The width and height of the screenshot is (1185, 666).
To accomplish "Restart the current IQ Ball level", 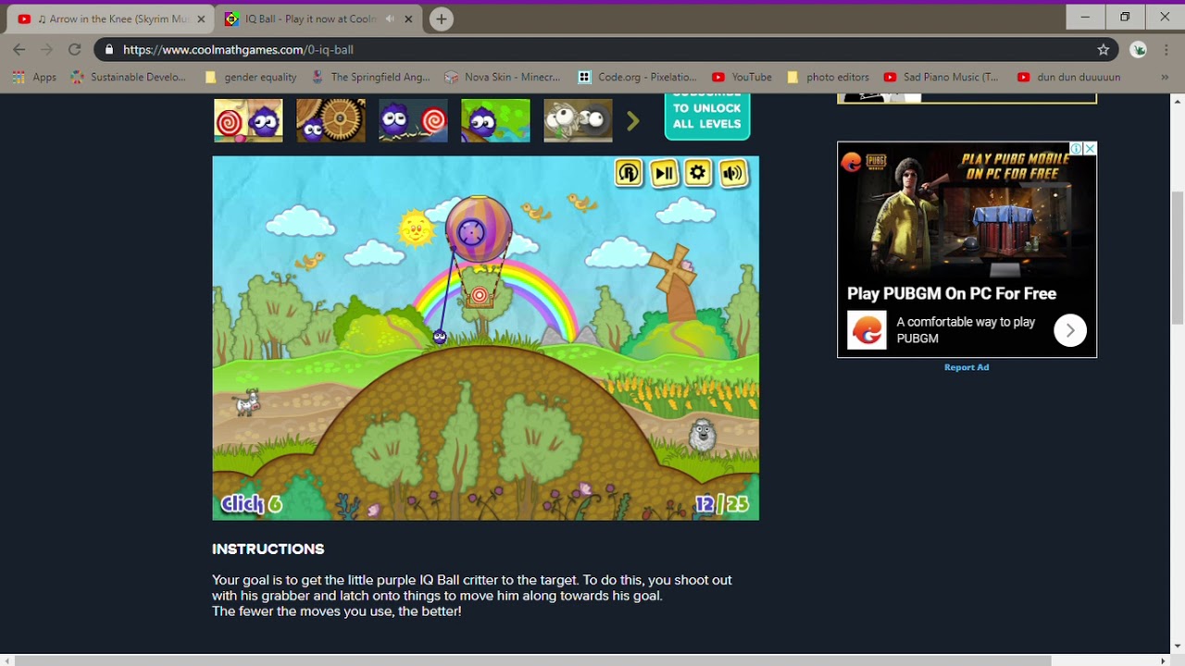I will [x=629, y=173].
